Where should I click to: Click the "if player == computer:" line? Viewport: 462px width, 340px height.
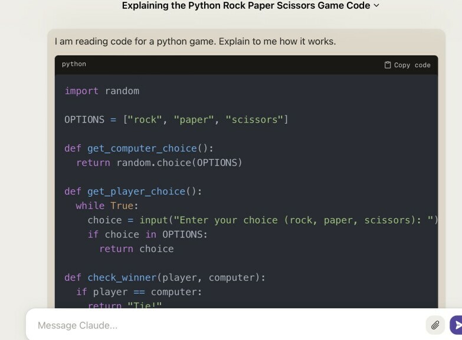pyautogui.click(x=139, y=292)
